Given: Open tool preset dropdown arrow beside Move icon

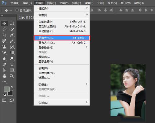Looking at the screenshot, I should click(x=11, y=11).
